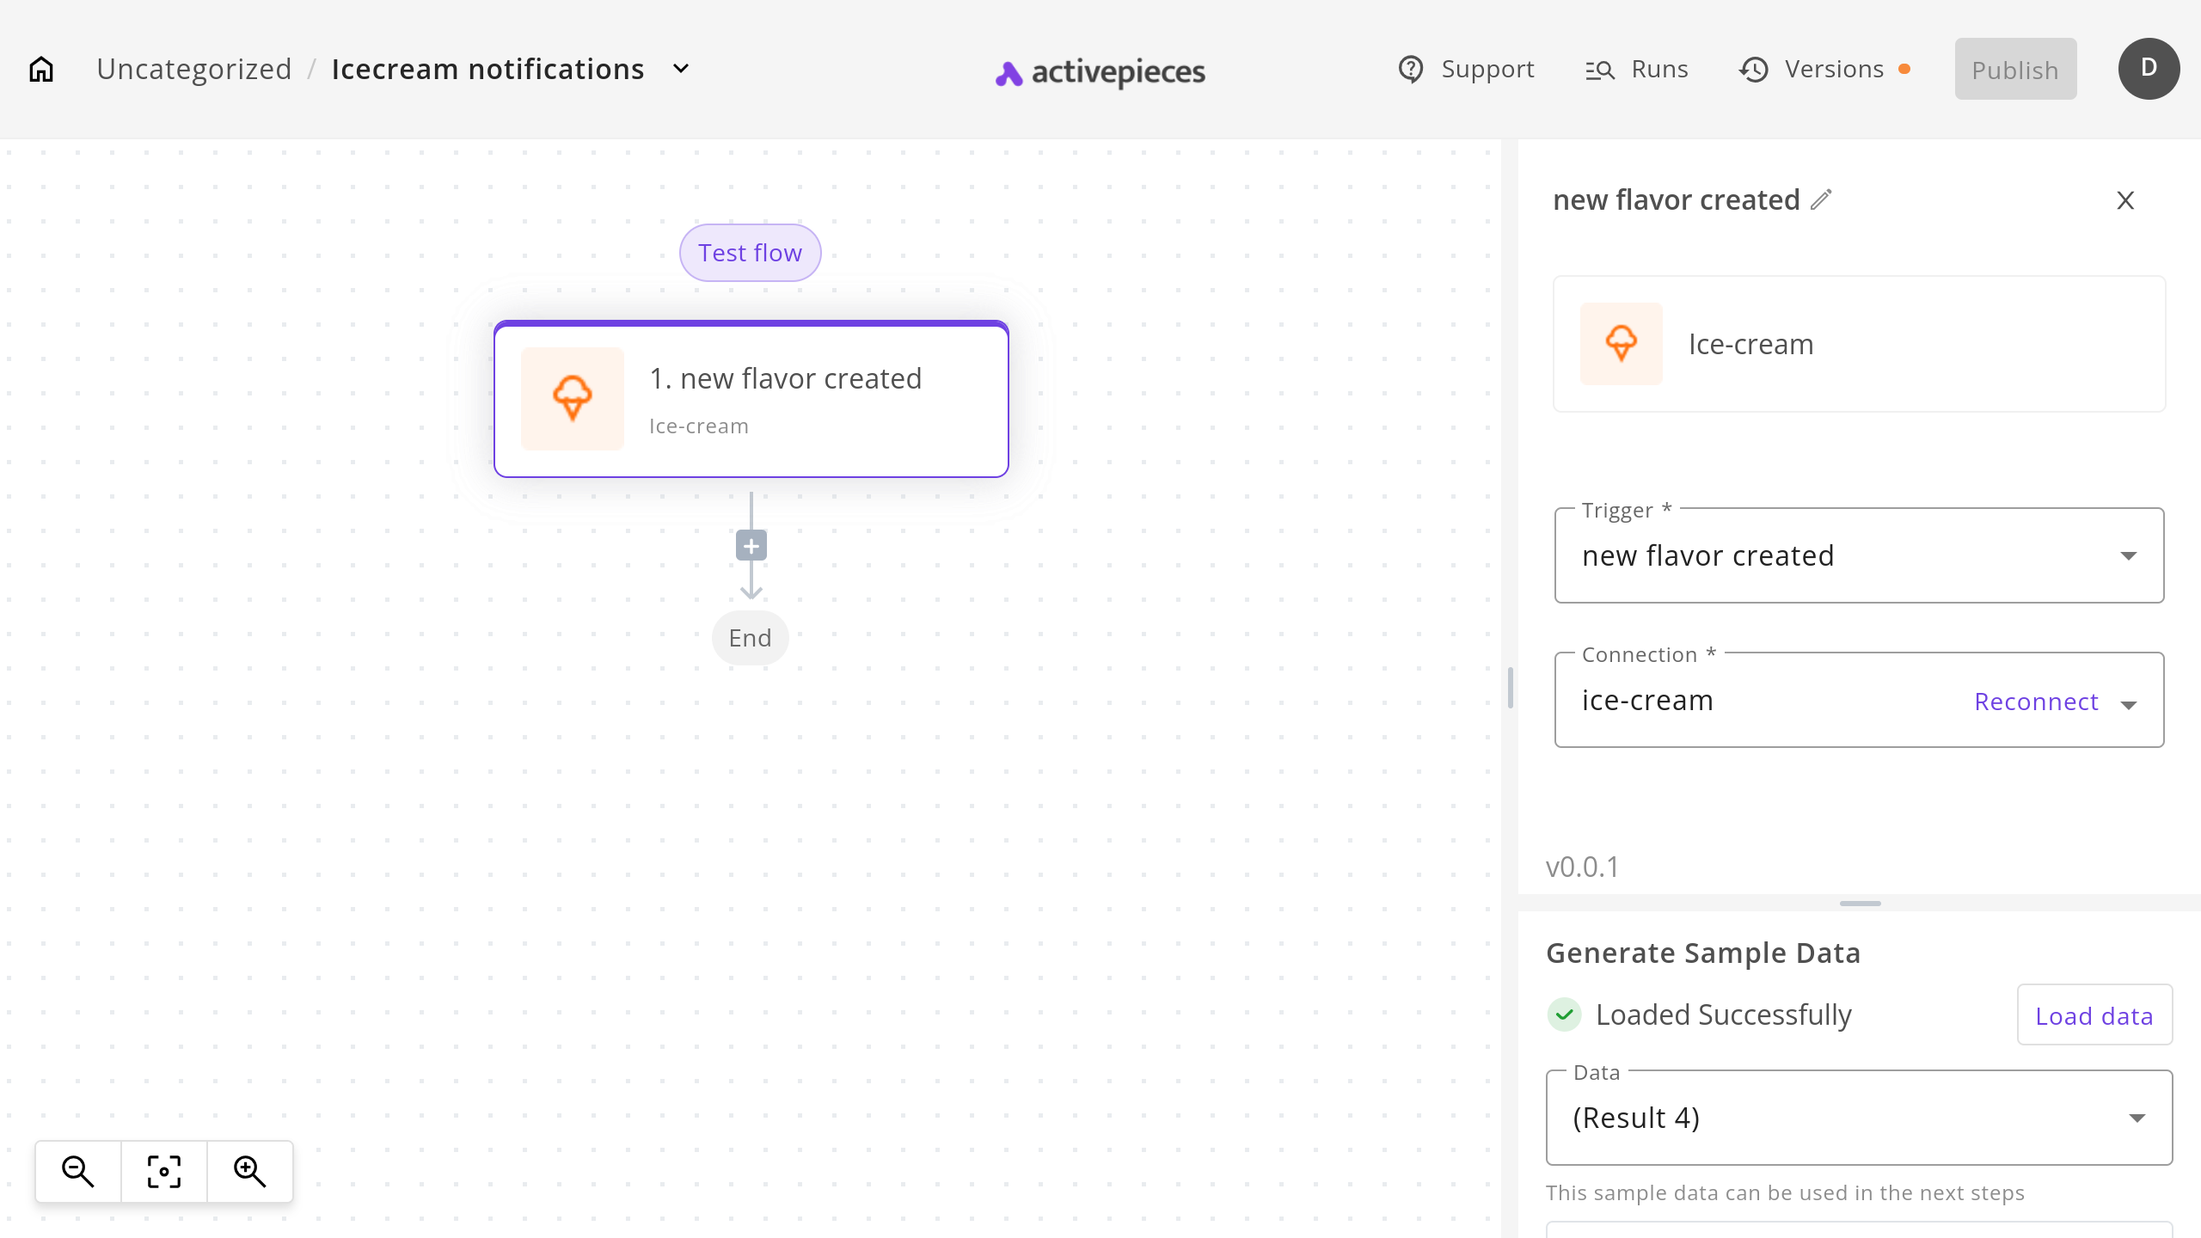Click the ice-cream icon in the trigger node
This screenshot has height=1238, width=2201.
point(573,399)
